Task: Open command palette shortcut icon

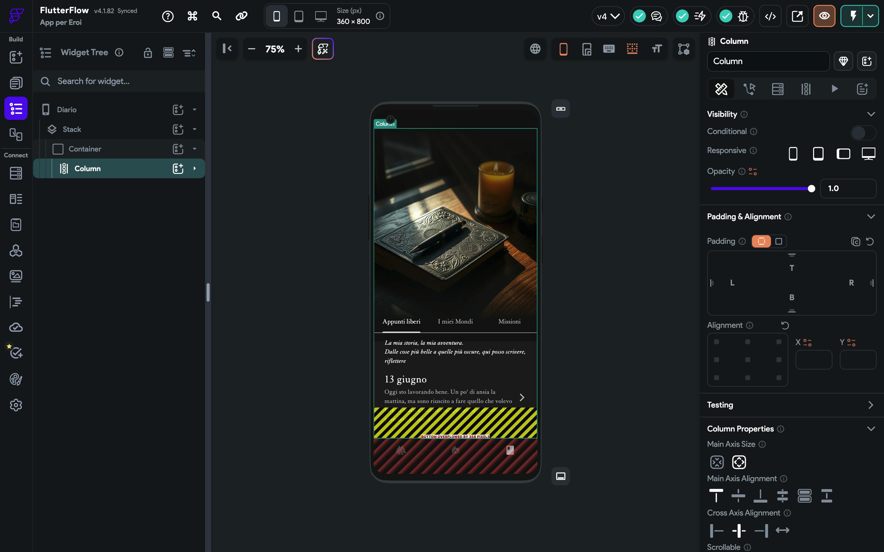Action: 192,16
